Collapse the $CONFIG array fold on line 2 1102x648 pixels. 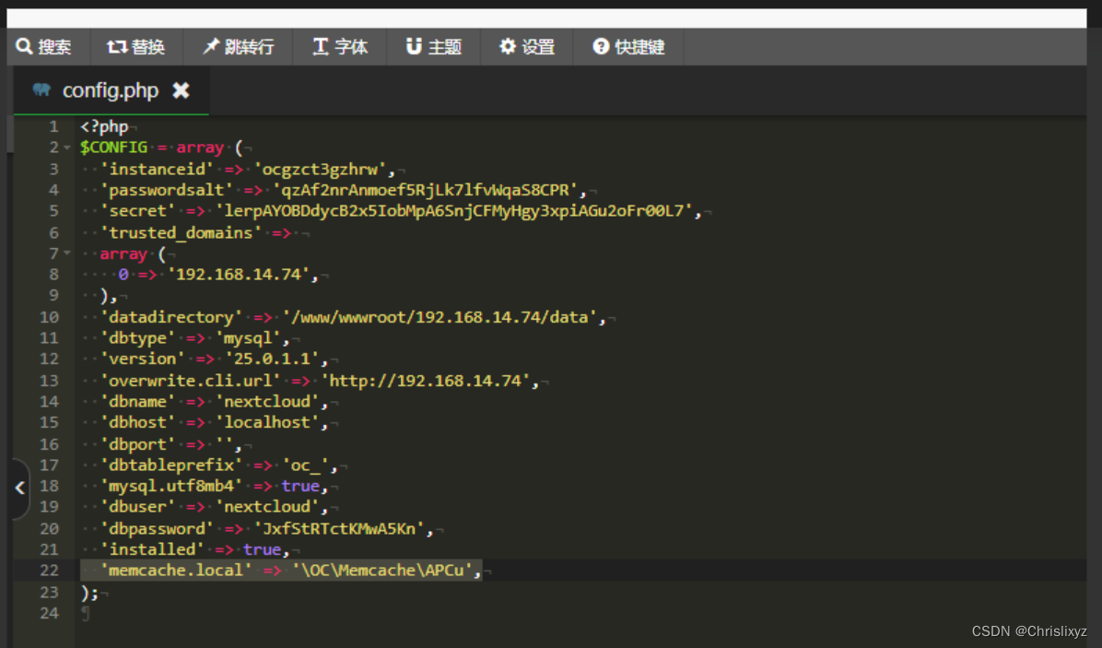[x=67, y=147]
